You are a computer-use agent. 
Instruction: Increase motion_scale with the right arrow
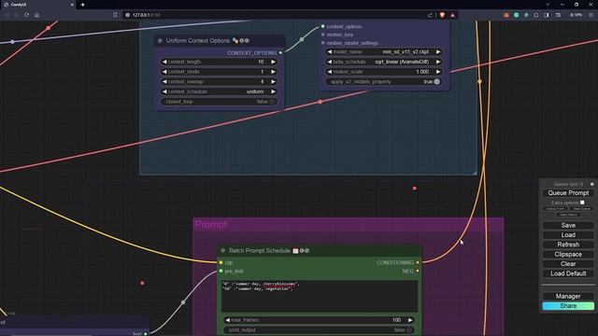pos(438,72)
